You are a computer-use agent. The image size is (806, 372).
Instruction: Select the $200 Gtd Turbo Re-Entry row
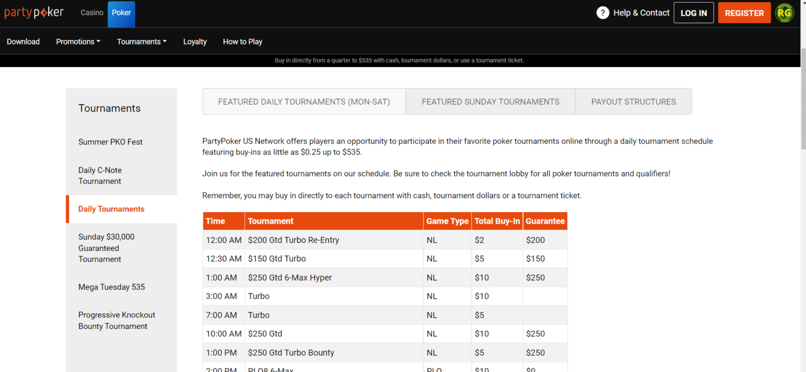click(385, 240)
